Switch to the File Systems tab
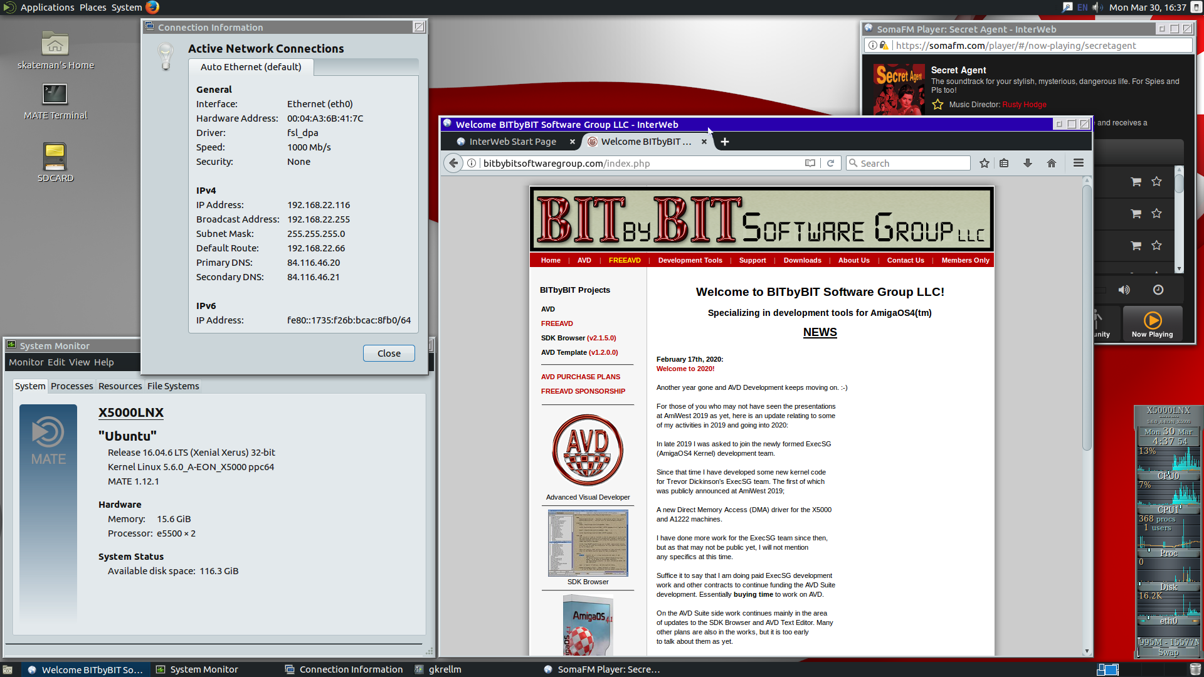 173,386
